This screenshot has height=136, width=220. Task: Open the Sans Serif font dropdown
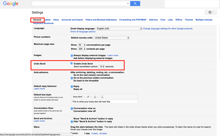(79, 97)
